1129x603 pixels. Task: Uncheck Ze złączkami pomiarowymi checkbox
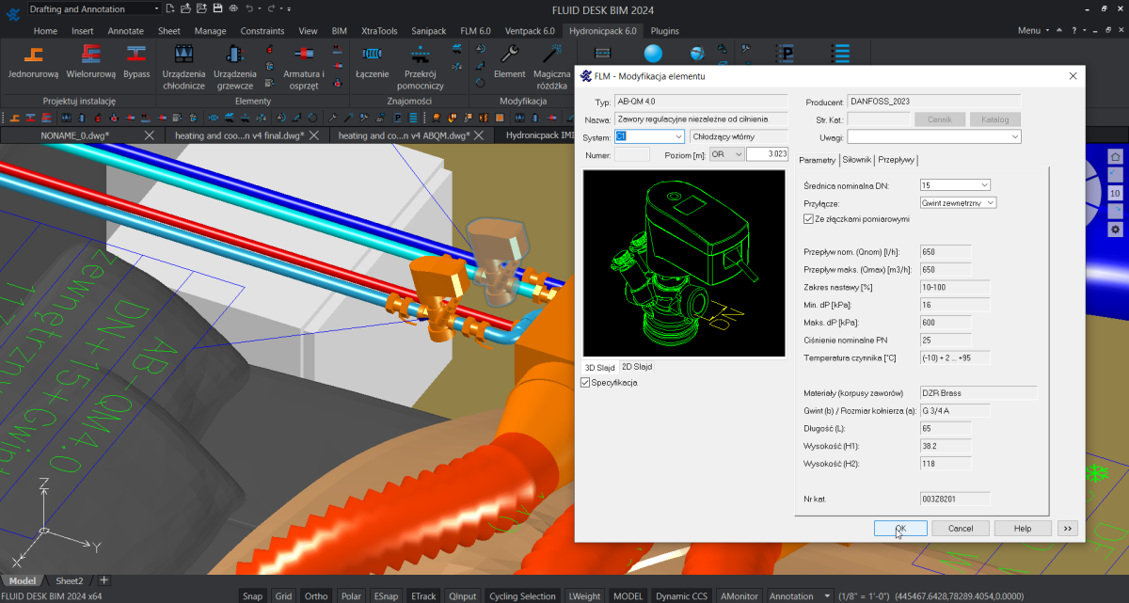(x=808, y=219)
